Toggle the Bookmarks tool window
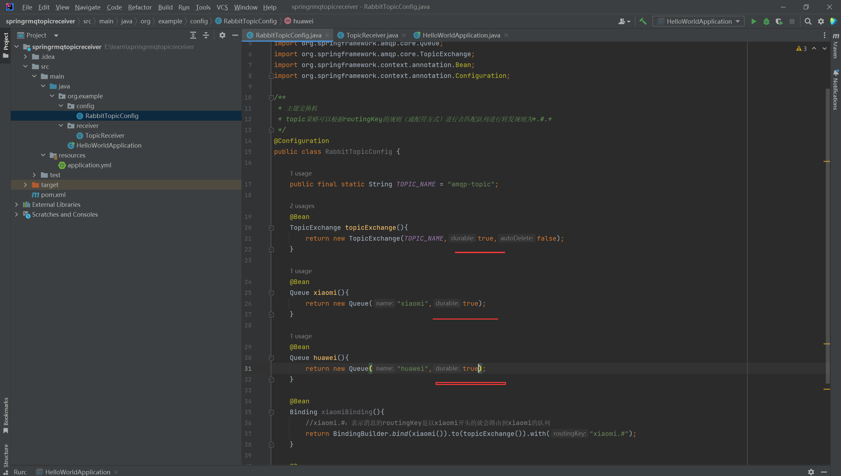The width and height of the screenshot is (841, 476). (6, 415)
